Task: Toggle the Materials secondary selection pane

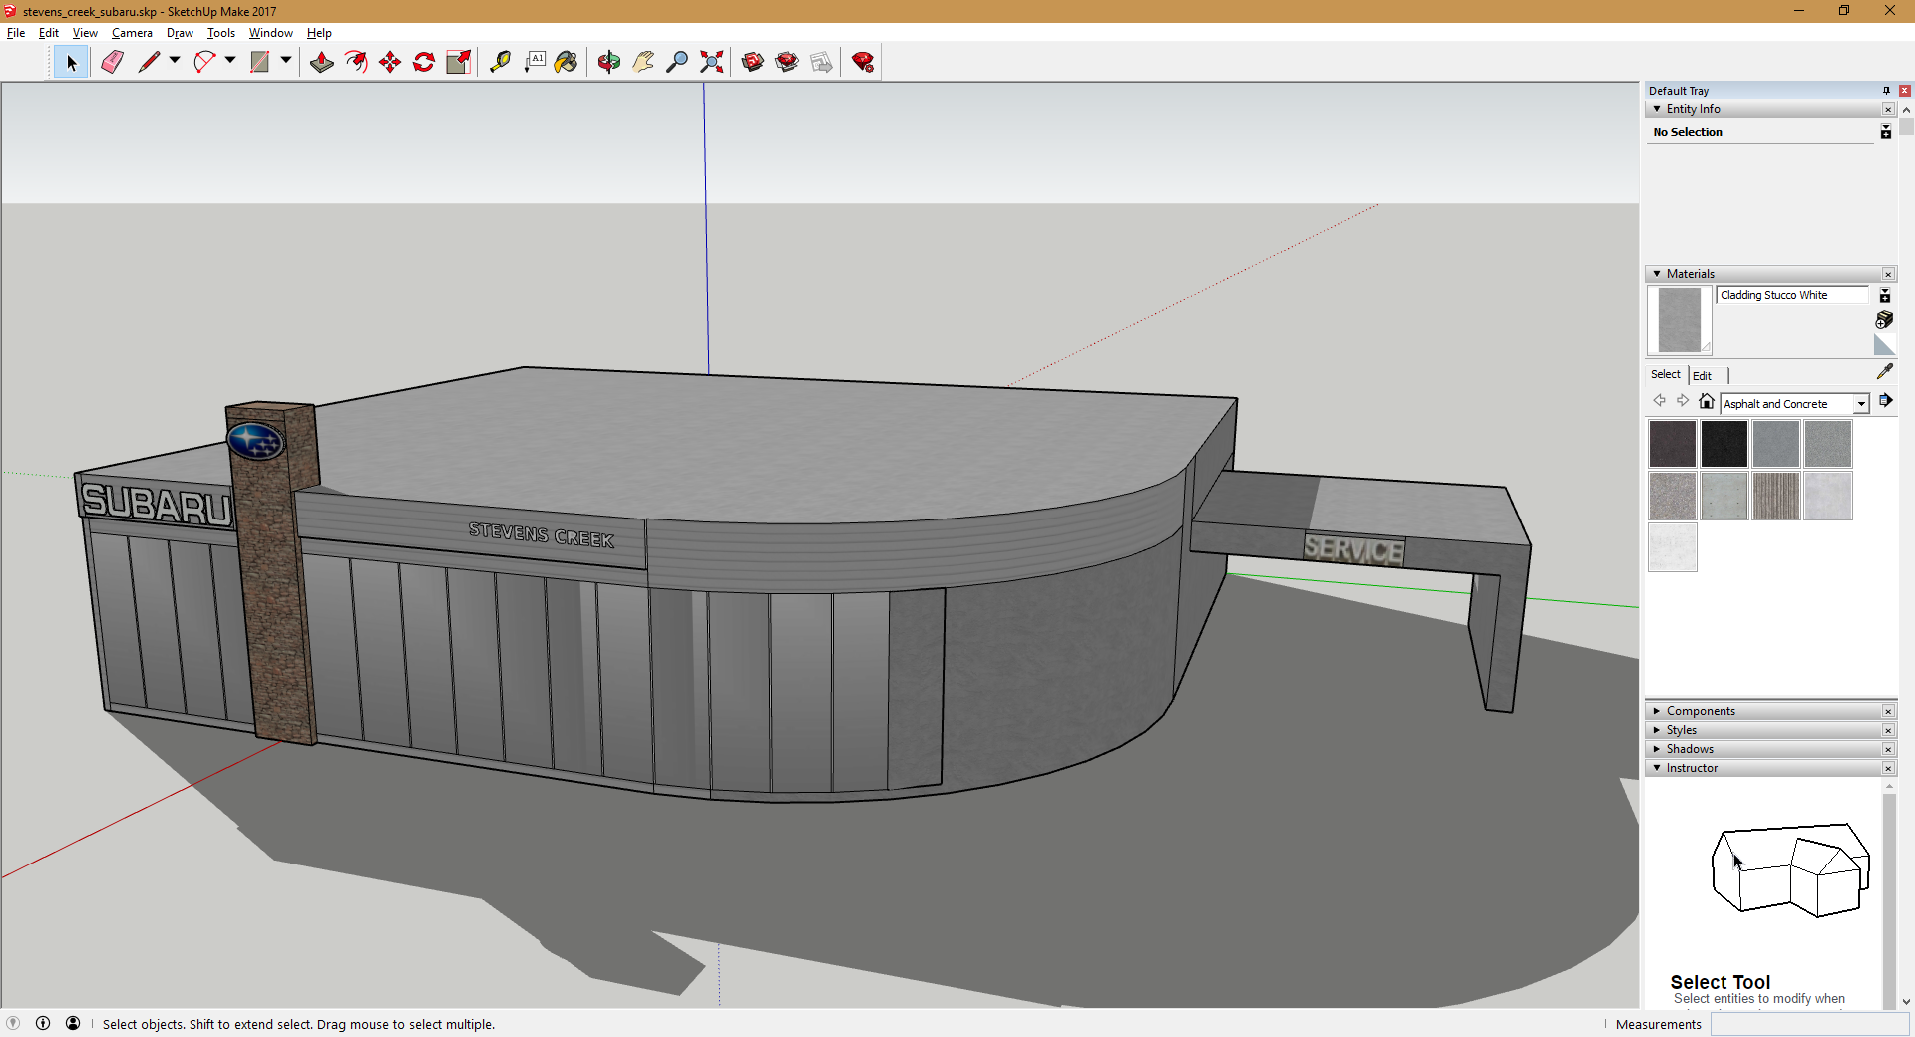Action: coord(1885,296)
